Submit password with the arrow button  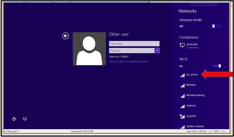click(157, 50)
